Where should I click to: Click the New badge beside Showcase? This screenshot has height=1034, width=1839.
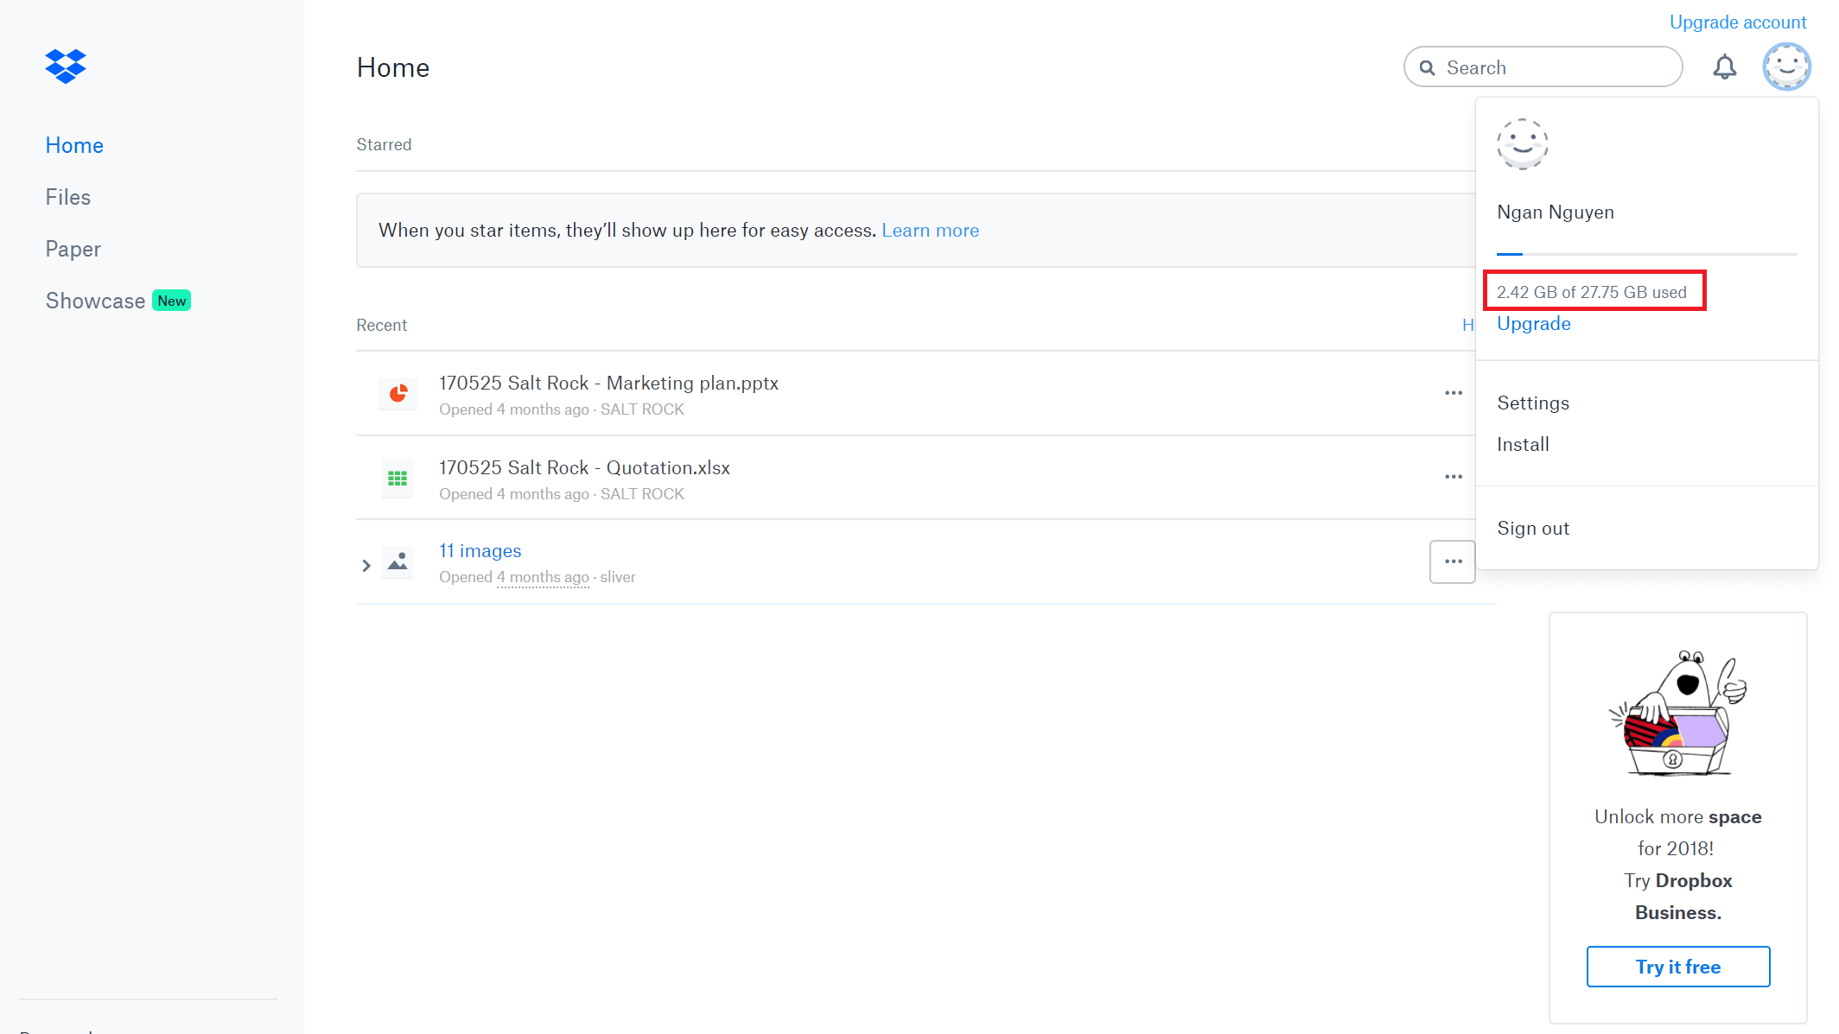click(172, 301)
